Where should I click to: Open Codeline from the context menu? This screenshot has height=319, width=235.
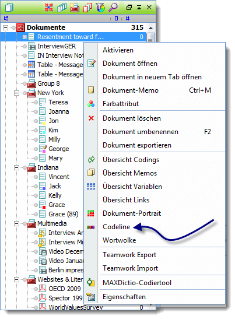click(x=117, y=227)
